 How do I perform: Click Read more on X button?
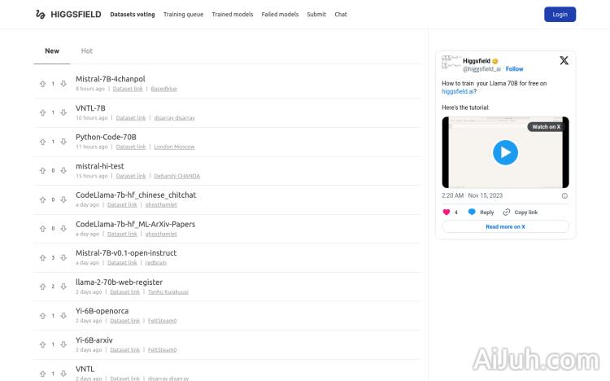505,226
